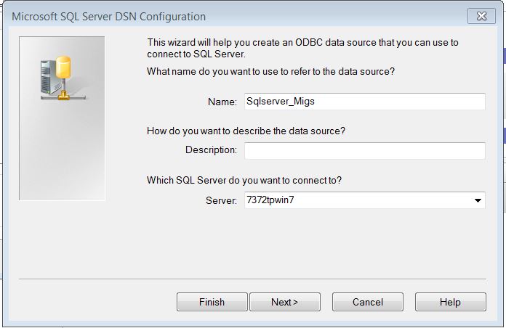Open Help for this wizard
This screenshot has width=506, height=328.
tap(450, 302)
